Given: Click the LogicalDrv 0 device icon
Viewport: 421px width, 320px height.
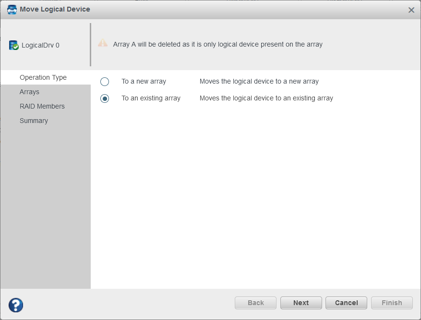Looking at the screenshot, I should point(13,45).
